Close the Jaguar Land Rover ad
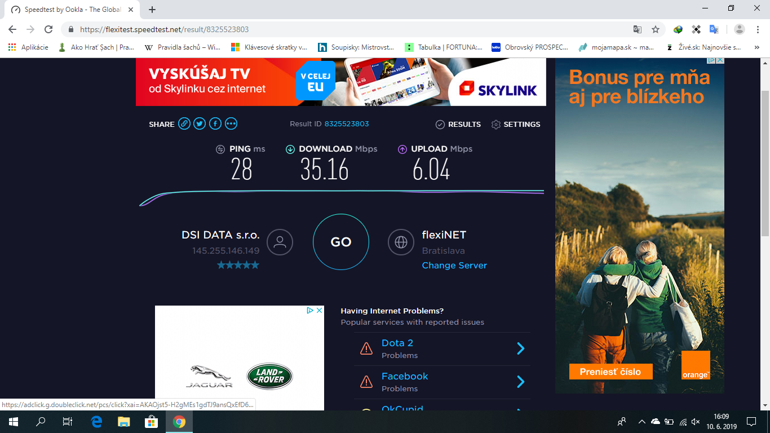 (319, 310)
